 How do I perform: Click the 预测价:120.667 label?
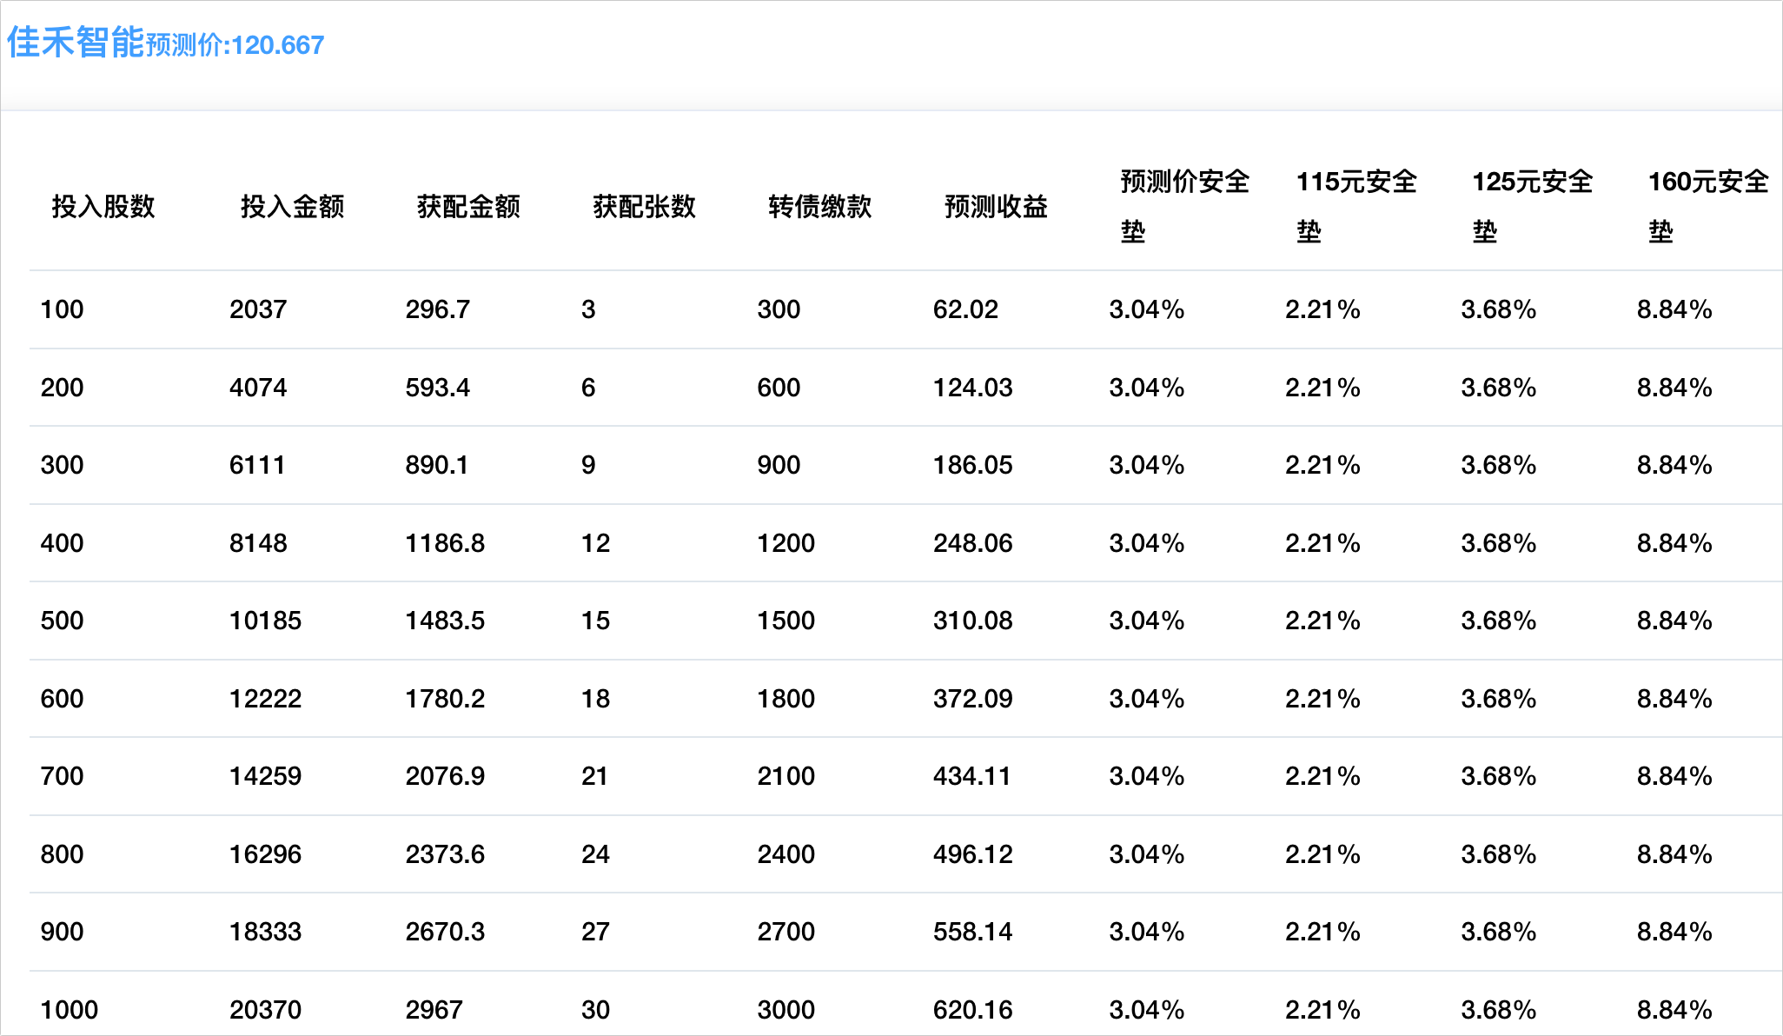click(235, 45)
